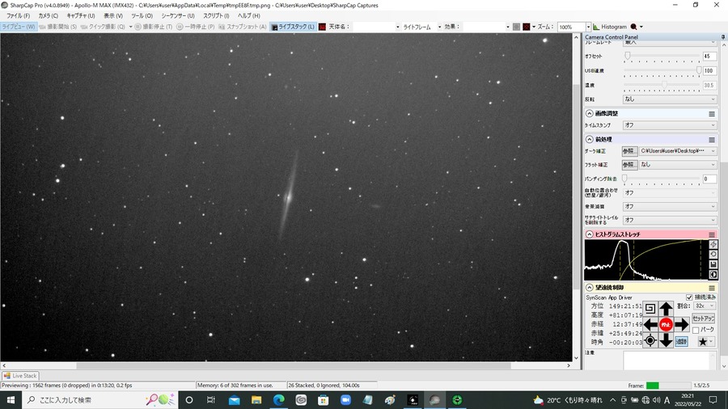This screenshot has width=728, height=409.
Task: Toggle ライブスタック live stack mode
Action: point(293,27)
